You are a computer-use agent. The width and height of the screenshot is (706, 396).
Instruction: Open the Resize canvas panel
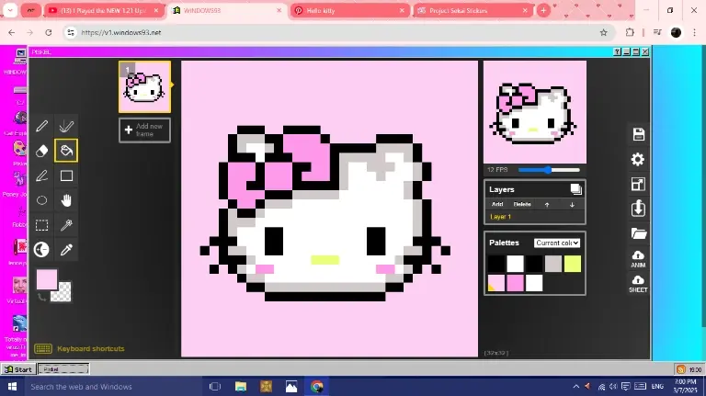coord(638,184)
